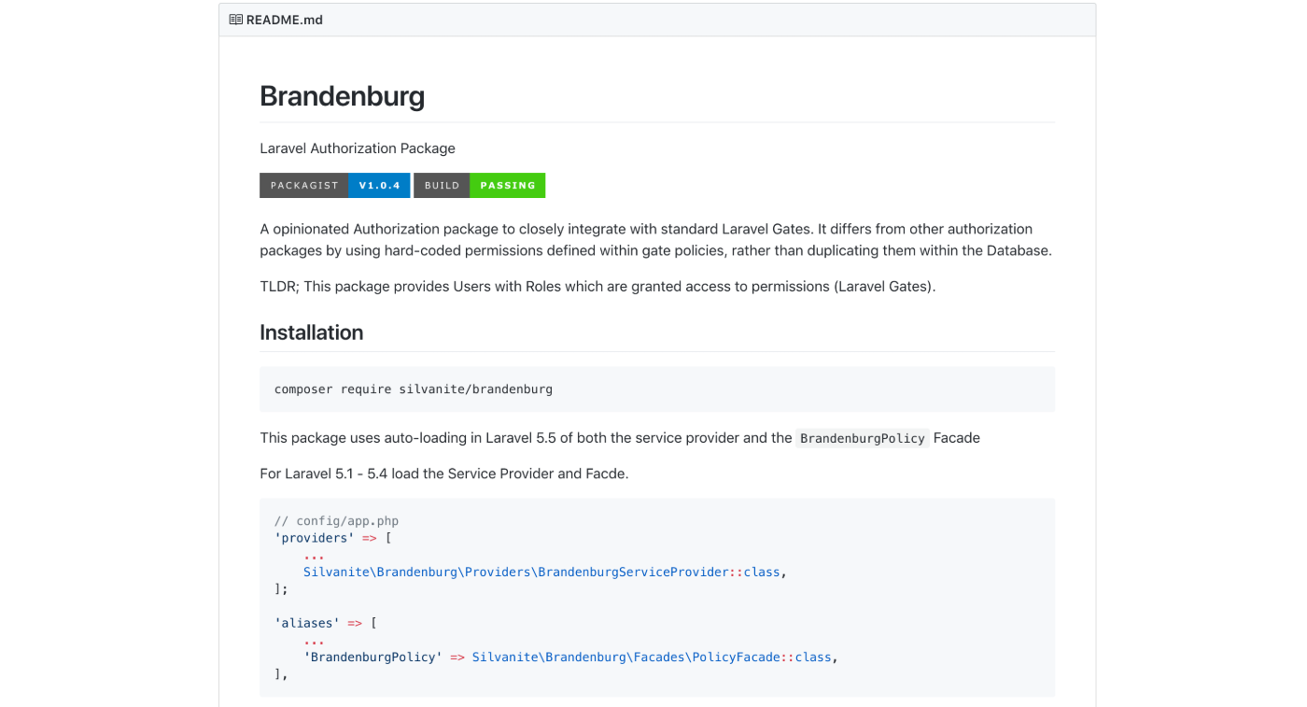The height and width of the screenshot is (707, 1307).
Task: Click the Brandenburg main heading
Action: (342, 96)
